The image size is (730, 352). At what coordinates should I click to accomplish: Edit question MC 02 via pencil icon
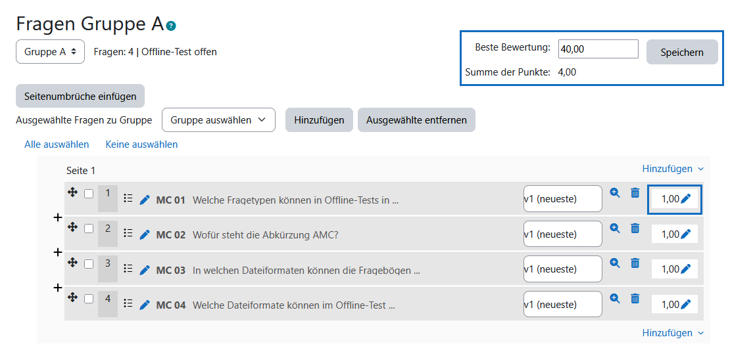point(145,235)
